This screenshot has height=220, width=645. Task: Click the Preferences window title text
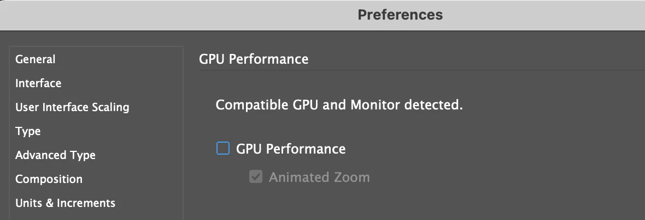tap(400, 15)
